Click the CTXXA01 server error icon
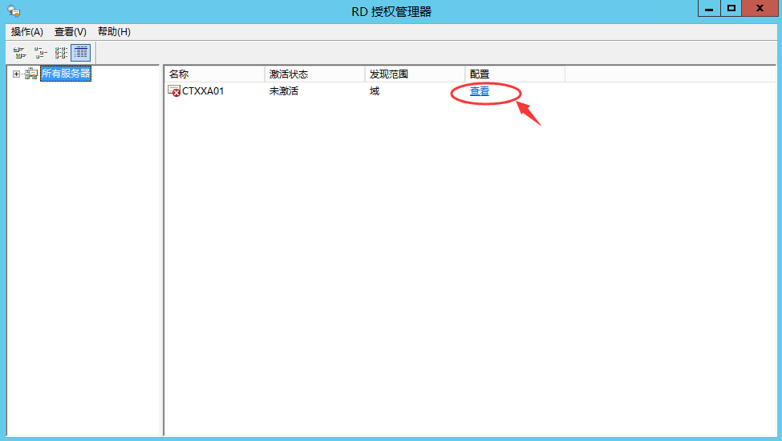This screenshot has width=782, height=441. 174,91
